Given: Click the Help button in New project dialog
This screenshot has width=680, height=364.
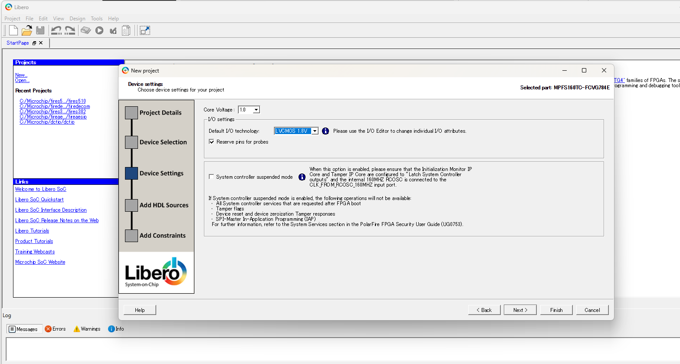Looking at the screenshot, I should 140,310.
